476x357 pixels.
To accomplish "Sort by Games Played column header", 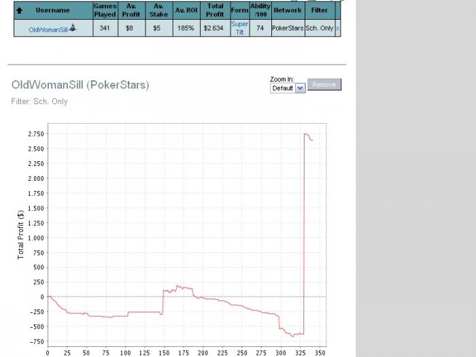I will pos(105,10).
